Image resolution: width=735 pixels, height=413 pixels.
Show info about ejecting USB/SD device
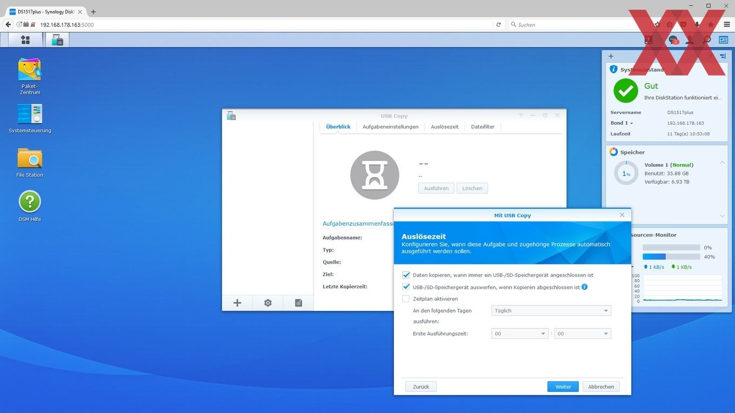click(x=585, y=287)
